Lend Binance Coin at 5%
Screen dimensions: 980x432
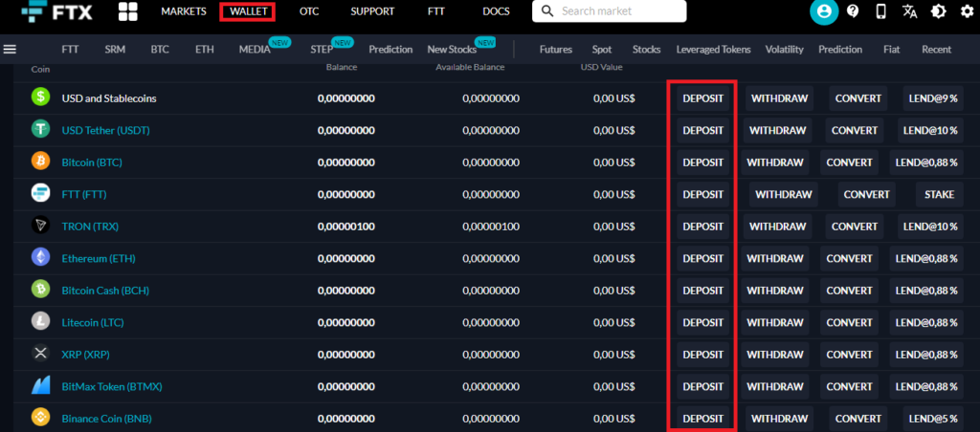click(933, 419)
